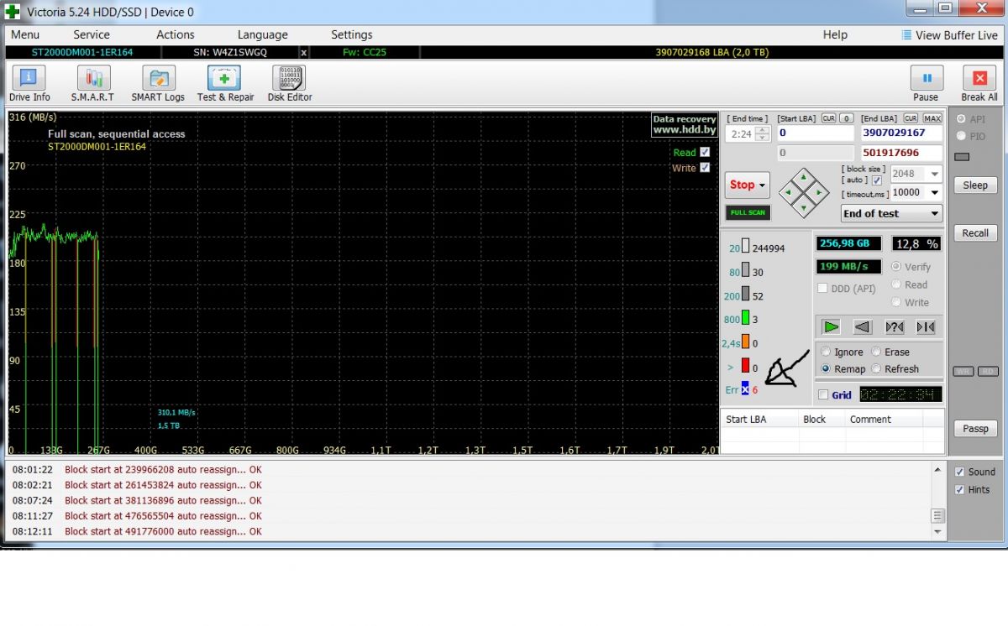Click the End time stepper arrows

tap(762, 133)
